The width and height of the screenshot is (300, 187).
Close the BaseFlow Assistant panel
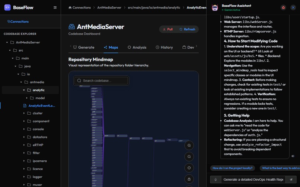pyautogui.click(x=293, y=7)
